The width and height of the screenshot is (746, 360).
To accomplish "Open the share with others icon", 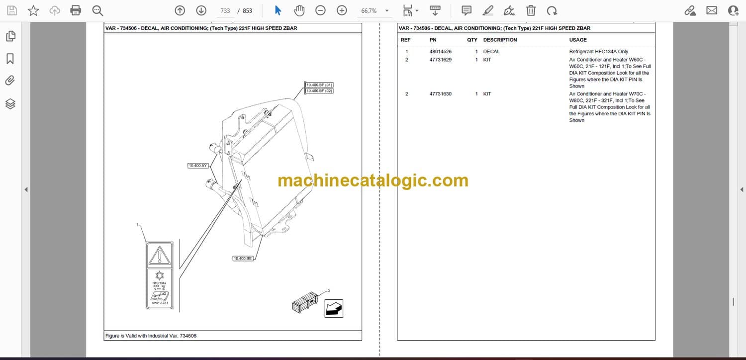I will (733, 10).
